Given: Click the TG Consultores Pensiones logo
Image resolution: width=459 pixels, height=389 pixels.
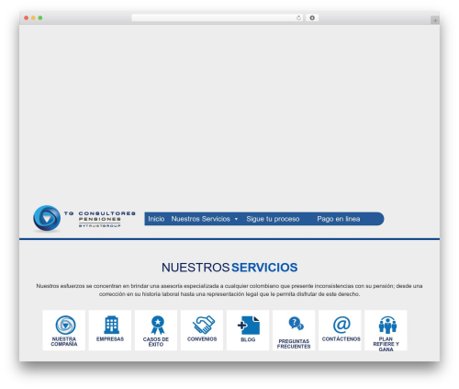Looking at the screenshot, I should coord(84,219).
